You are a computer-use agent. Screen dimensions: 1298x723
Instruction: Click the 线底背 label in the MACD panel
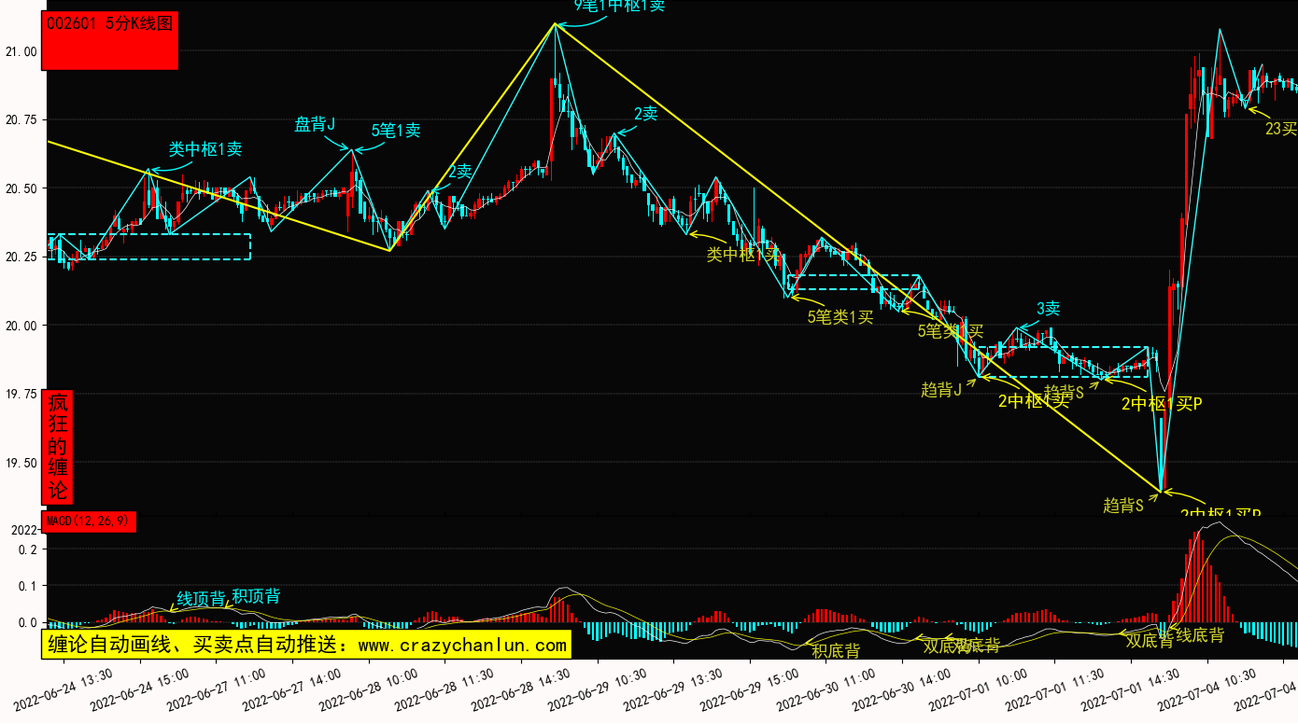[1199, 635]
